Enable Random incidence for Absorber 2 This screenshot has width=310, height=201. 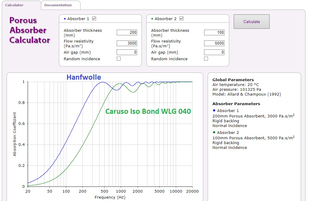[x=206, y=58]
